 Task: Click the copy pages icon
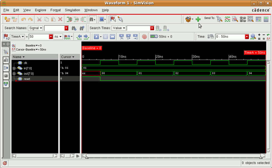(x=46, y=19)
